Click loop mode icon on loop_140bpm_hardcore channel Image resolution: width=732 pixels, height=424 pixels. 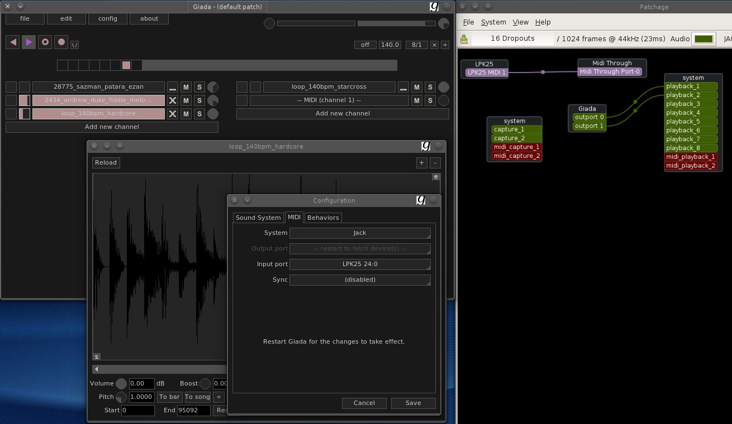tap(173, 114)
